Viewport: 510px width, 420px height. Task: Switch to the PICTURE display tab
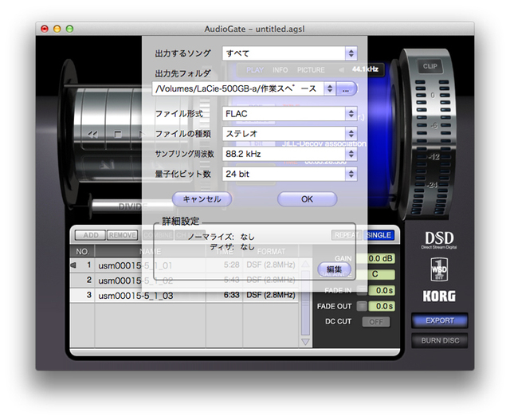pos(311,70)
